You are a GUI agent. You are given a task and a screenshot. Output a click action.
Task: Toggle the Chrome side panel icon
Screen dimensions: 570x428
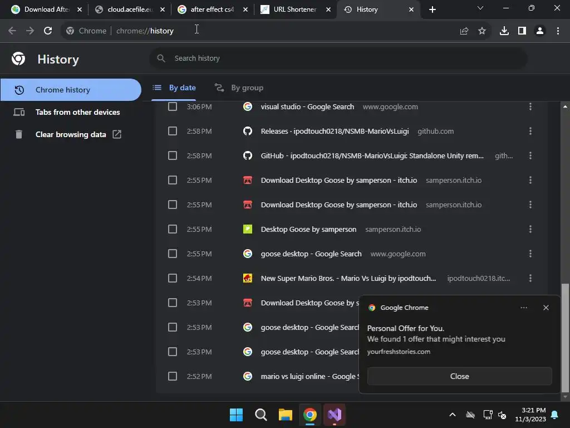(x=522, y=31)
